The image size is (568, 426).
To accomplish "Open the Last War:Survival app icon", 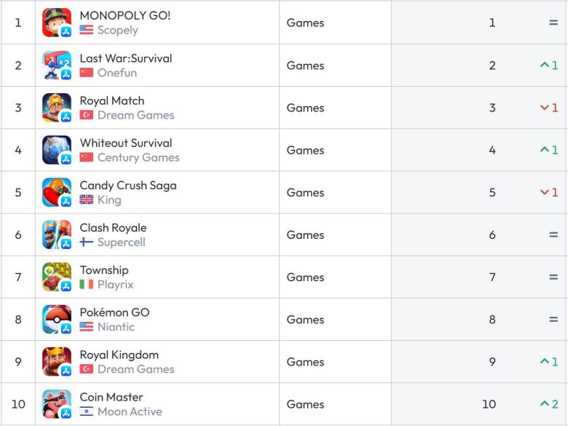I will pos(57,66).
